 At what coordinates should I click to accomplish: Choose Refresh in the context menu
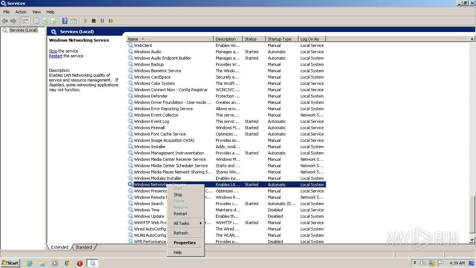point(186,233)
